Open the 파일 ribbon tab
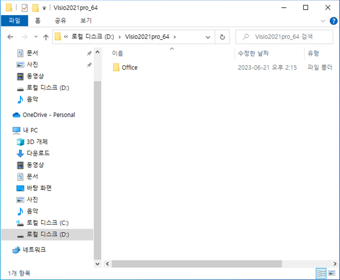The height and width of the screenshot is (280, 340). [x=14, y=21]
